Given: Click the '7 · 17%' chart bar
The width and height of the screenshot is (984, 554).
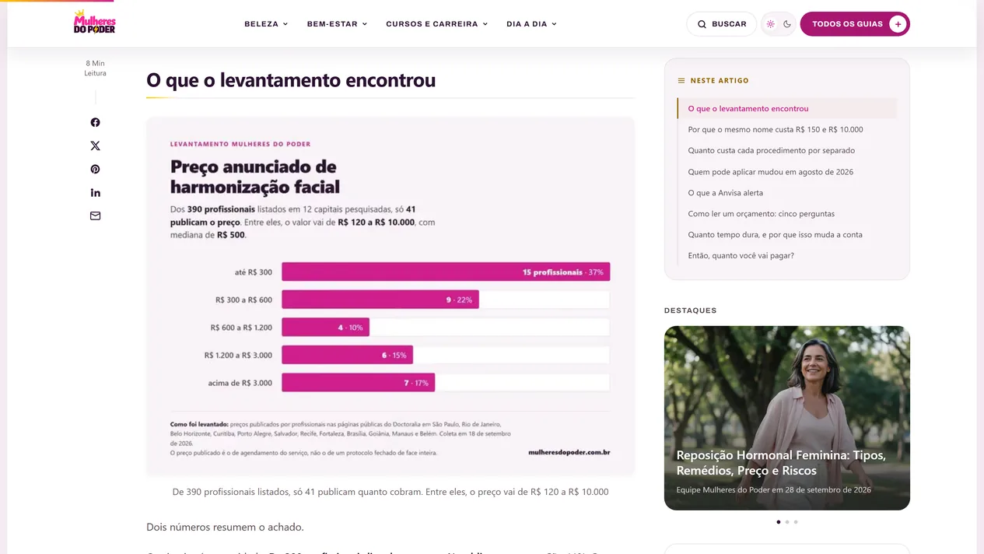Looking at the screenshot, I should [x=358, y=383].
